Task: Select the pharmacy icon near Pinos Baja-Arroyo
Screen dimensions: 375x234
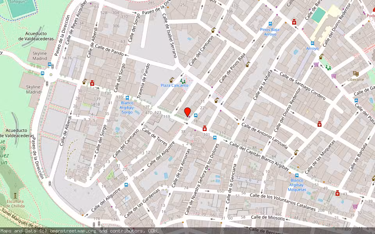Action: (294, 22)
